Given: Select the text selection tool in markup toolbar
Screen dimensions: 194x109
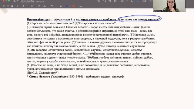Looking at the screenshot, I should [x=4, y=6].
